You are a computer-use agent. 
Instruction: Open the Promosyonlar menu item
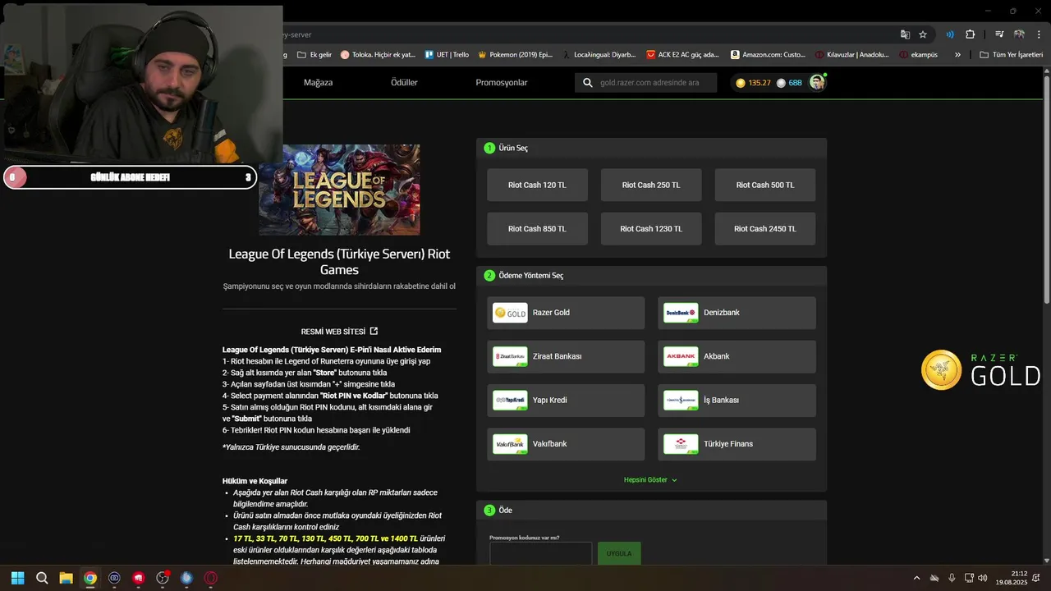tap(502, 83)
